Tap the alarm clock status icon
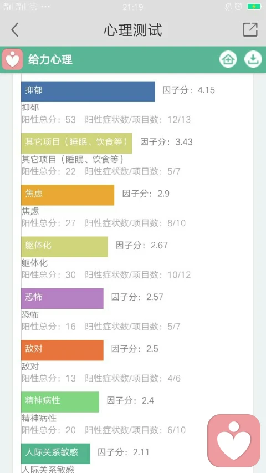The image size is (266, 473). point(238,7)
